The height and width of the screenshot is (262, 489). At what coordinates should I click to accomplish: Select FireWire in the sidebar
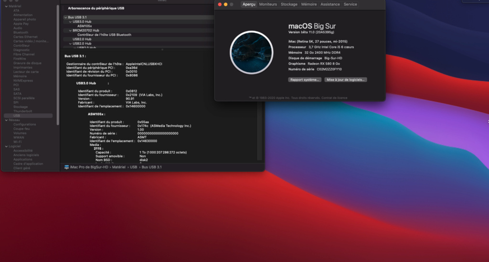coord(20,59)
